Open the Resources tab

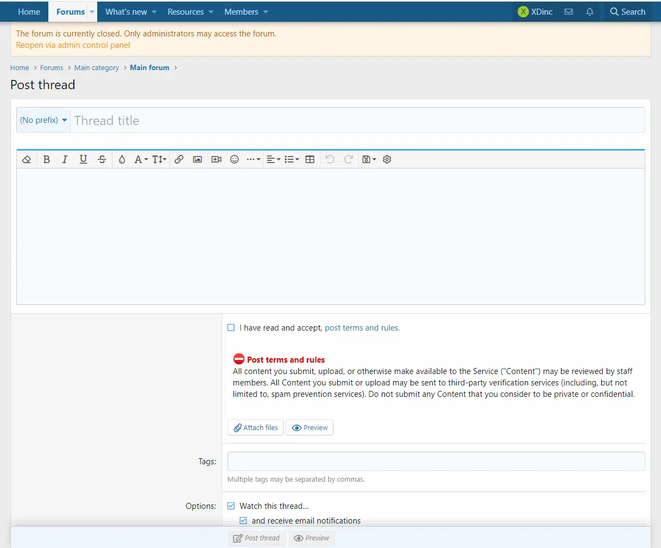[x=185, y=11]
